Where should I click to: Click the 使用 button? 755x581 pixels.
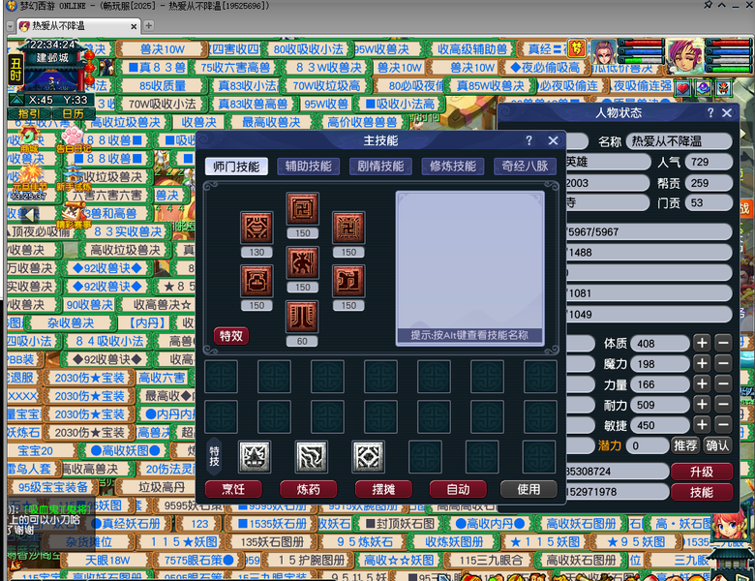(x=528, y=489)
